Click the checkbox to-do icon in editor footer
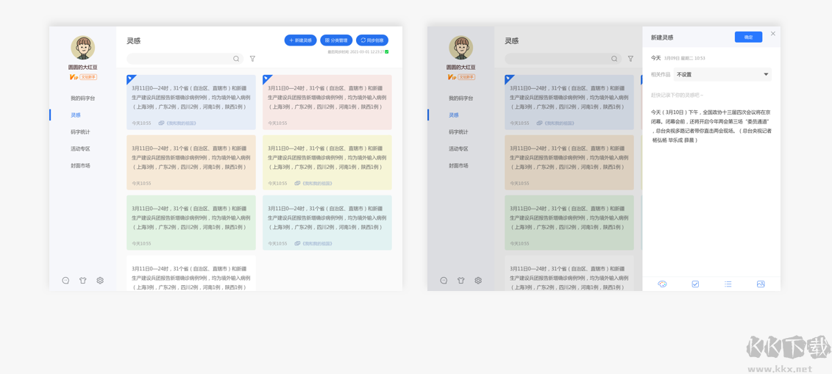This screenshot has width=832, height=374. pyautogui.click(x=695, y=284)
